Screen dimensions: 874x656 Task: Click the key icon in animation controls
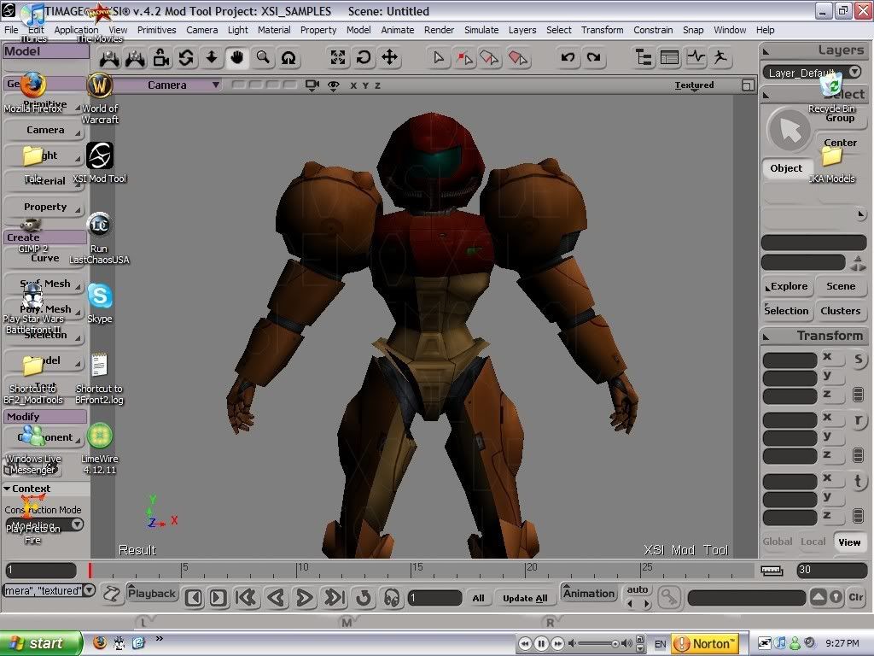(668, 597)
